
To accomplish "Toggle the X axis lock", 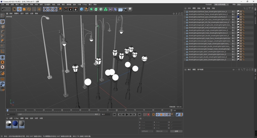I will [x=45, y=9].
